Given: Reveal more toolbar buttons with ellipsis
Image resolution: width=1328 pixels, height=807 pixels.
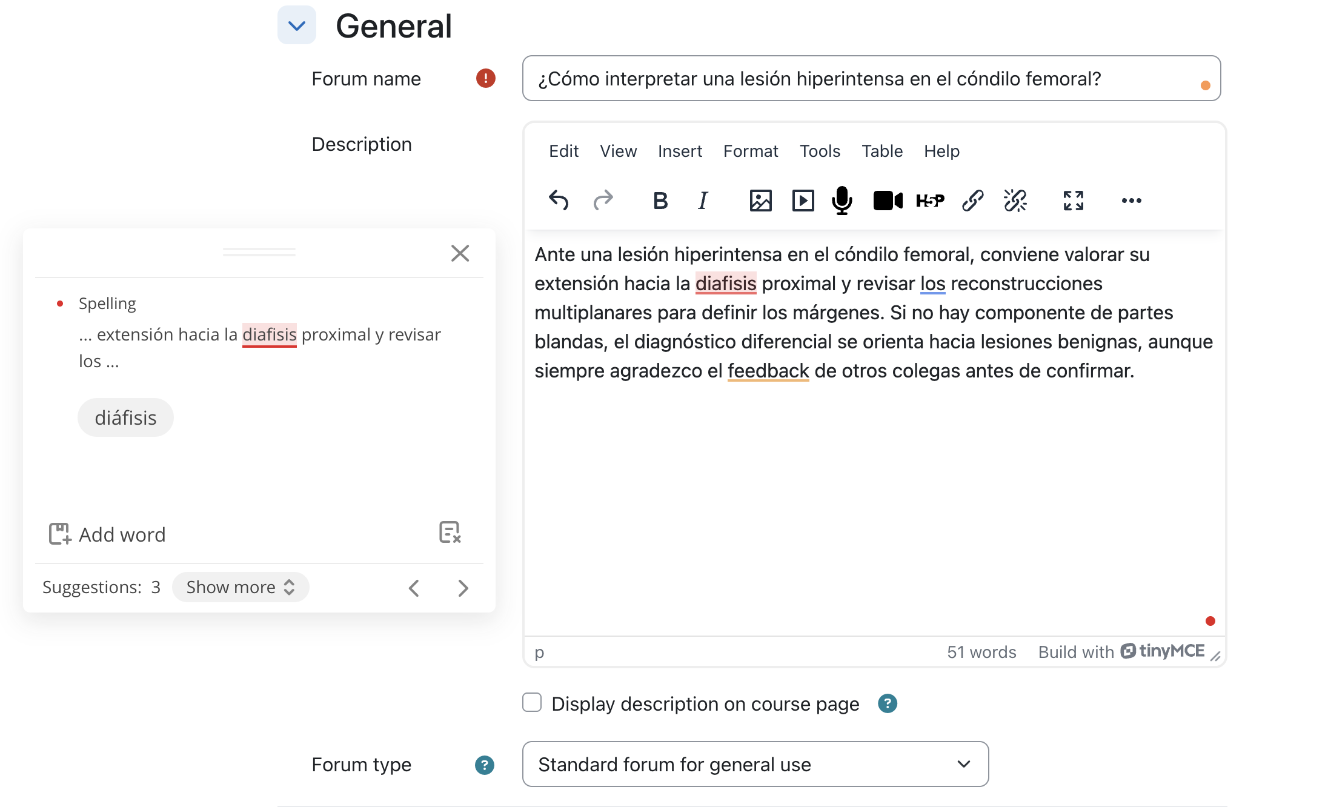Looking at the screenshot, I should pyautogui.click(x=1131, y=201).
